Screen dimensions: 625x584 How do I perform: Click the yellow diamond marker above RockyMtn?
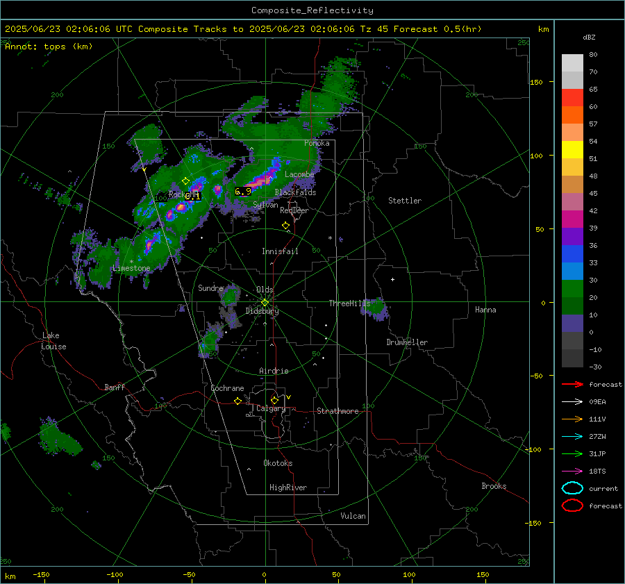pyautogui.click(x=185, y=181)
